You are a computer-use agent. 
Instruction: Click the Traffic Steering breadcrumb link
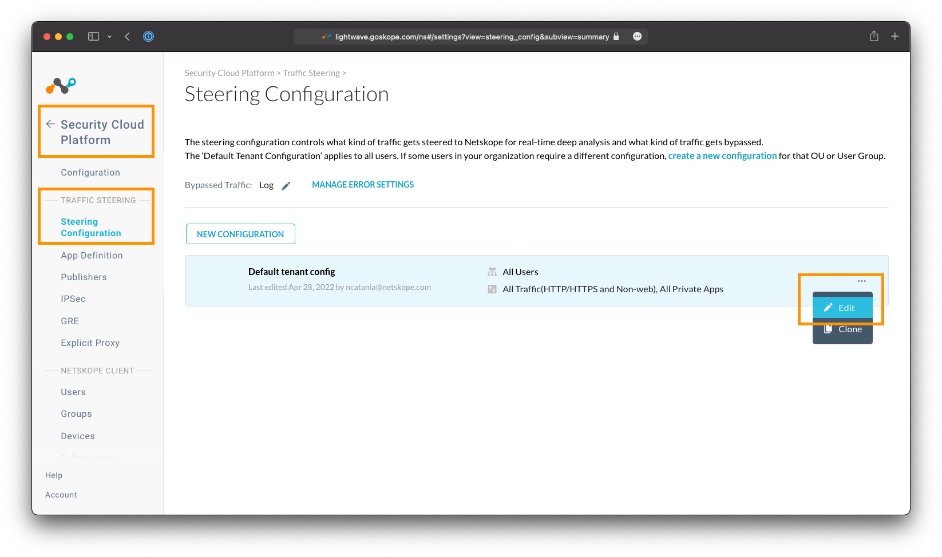311,73
